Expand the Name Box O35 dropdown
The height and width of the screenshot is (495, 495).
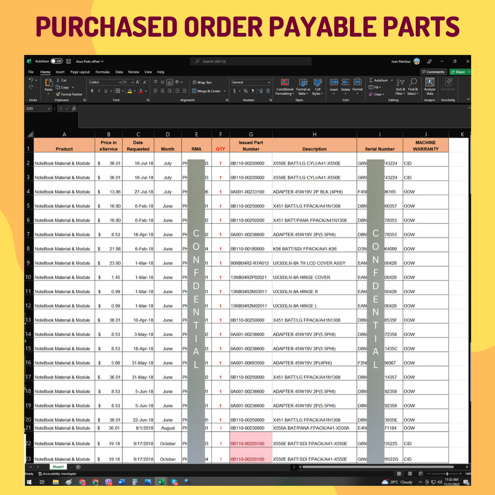[49, 109]
